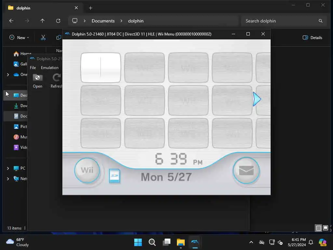Click the Back arrow in File Explorer
The width and height of the screenshot is (333, 250).
[11, 21]
